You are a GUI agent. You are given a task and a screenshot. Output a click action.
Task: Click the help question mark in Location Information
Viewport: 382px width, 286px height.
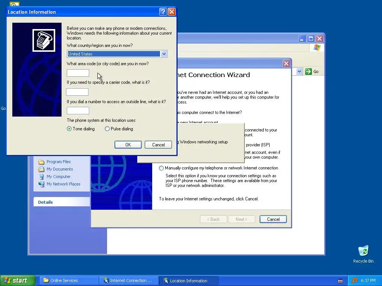coord(163,12)
